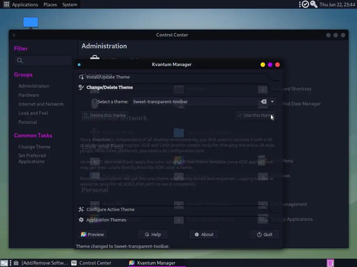Viewport: 357px width, 267px height.
Task: Click the Sweet-transparent-toolbar theme combo box
Action: 203,102
